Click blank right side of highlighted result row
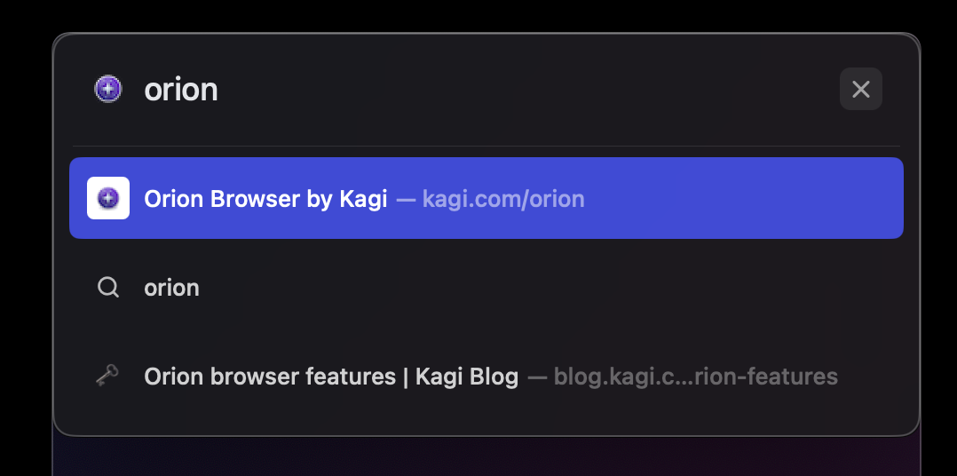The height and width of the screenshot is (476, 957). [x=755, y=198]
